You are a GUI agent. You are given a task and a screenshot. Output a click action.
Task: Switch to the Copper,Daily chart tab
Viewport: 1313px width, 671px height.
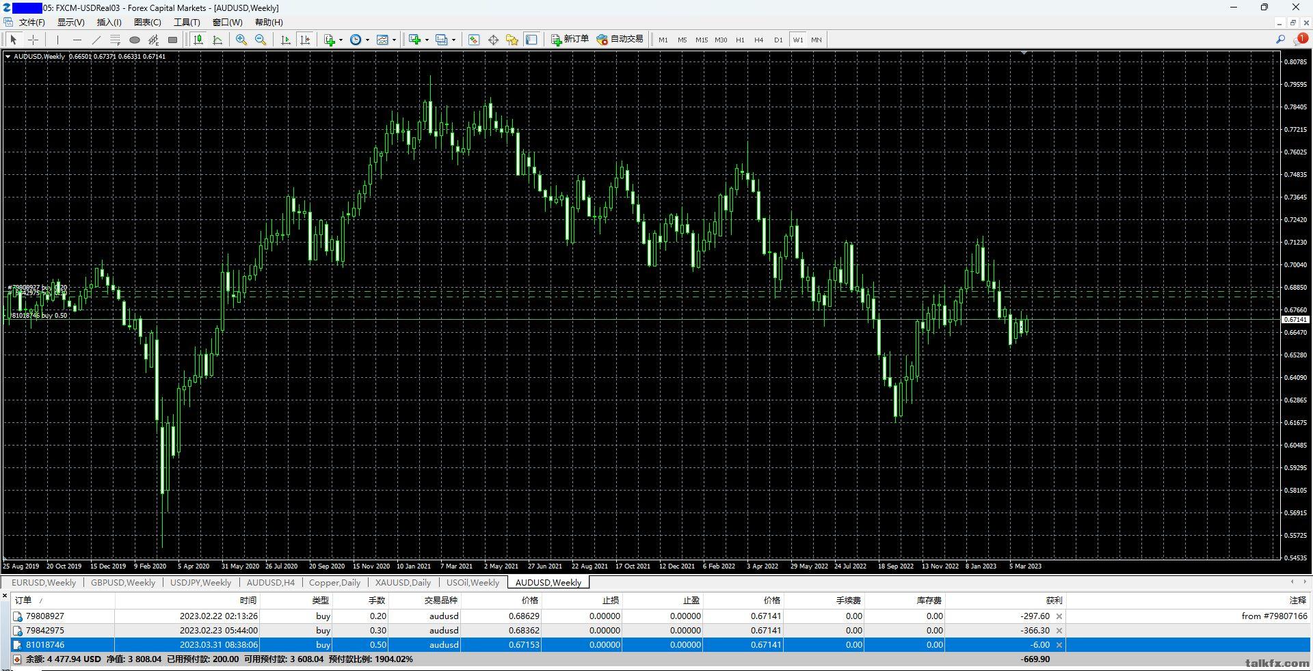coord(334,582)
